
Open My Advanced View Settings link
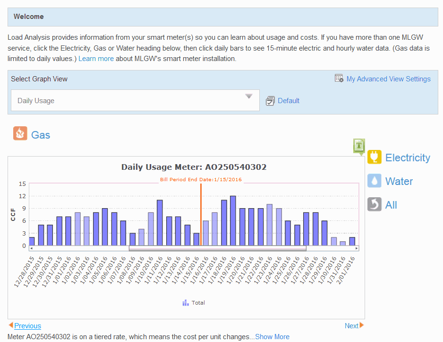389,79
